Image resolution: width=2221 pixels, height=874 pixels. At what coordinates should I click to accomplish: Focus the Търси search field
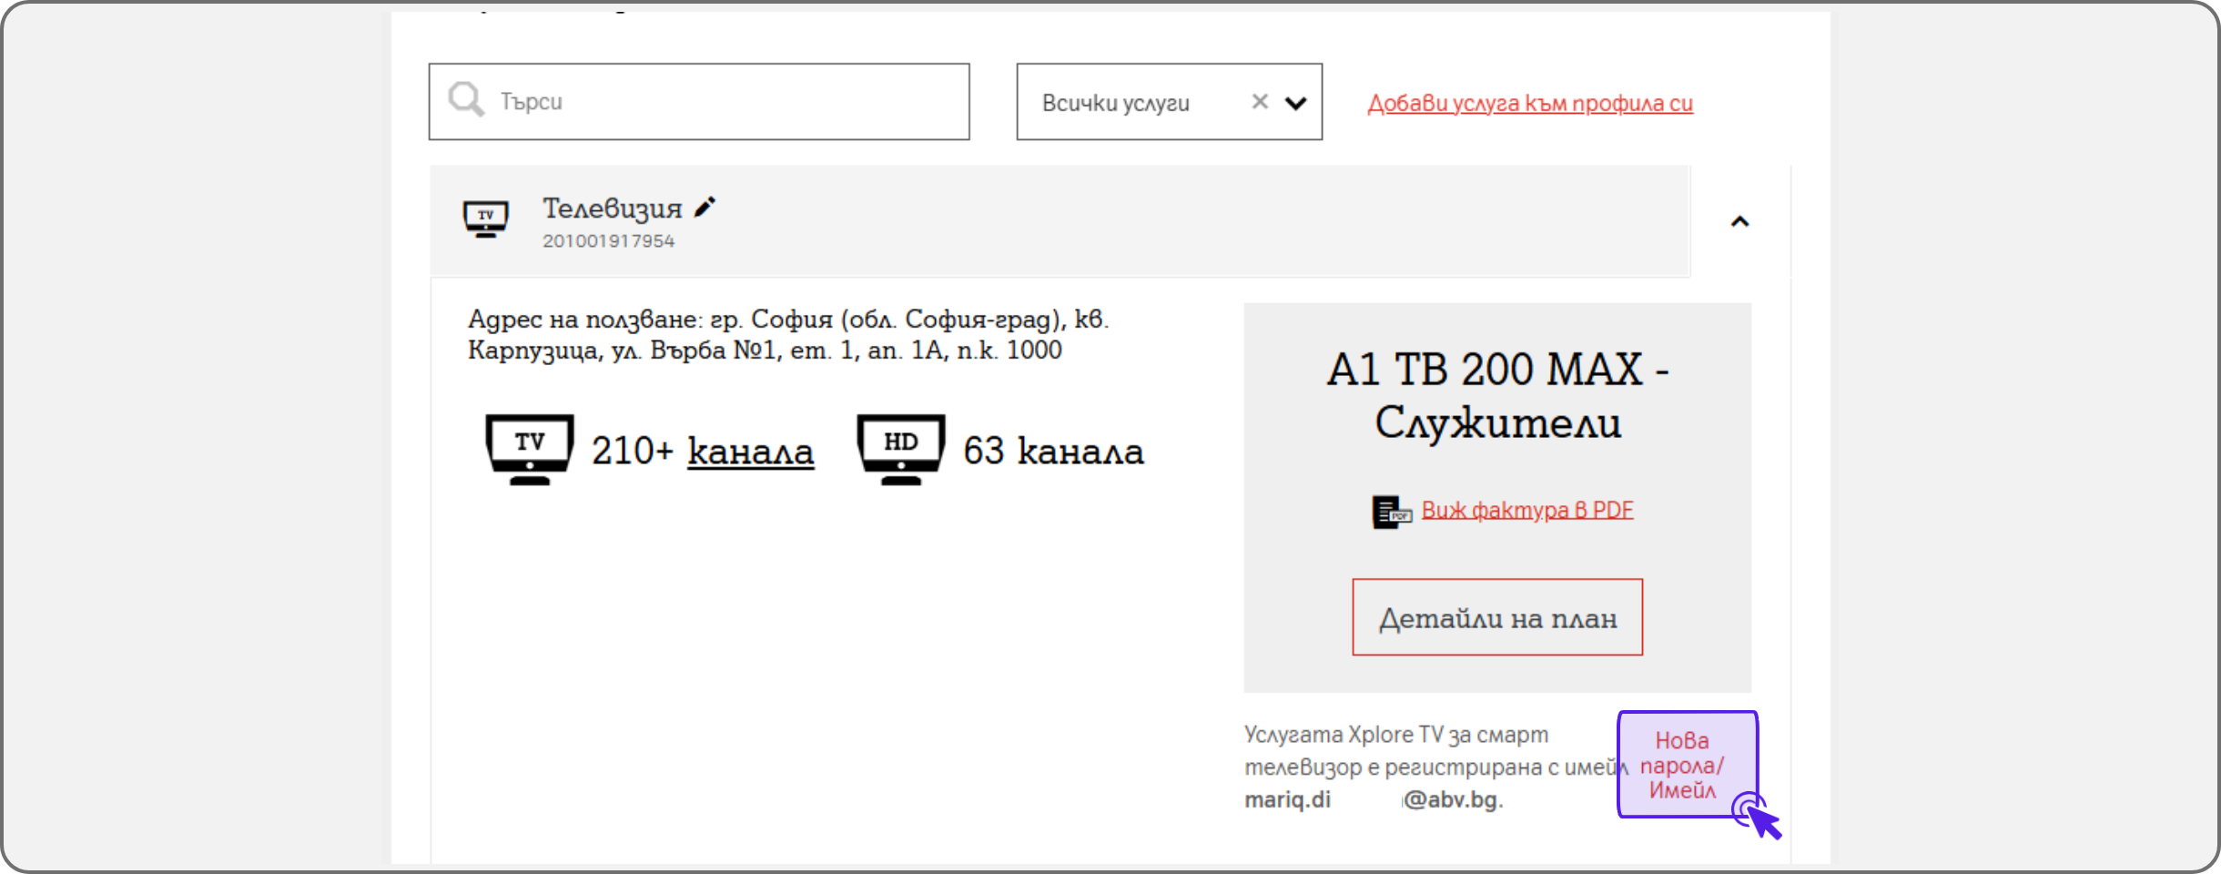[699, 101]
